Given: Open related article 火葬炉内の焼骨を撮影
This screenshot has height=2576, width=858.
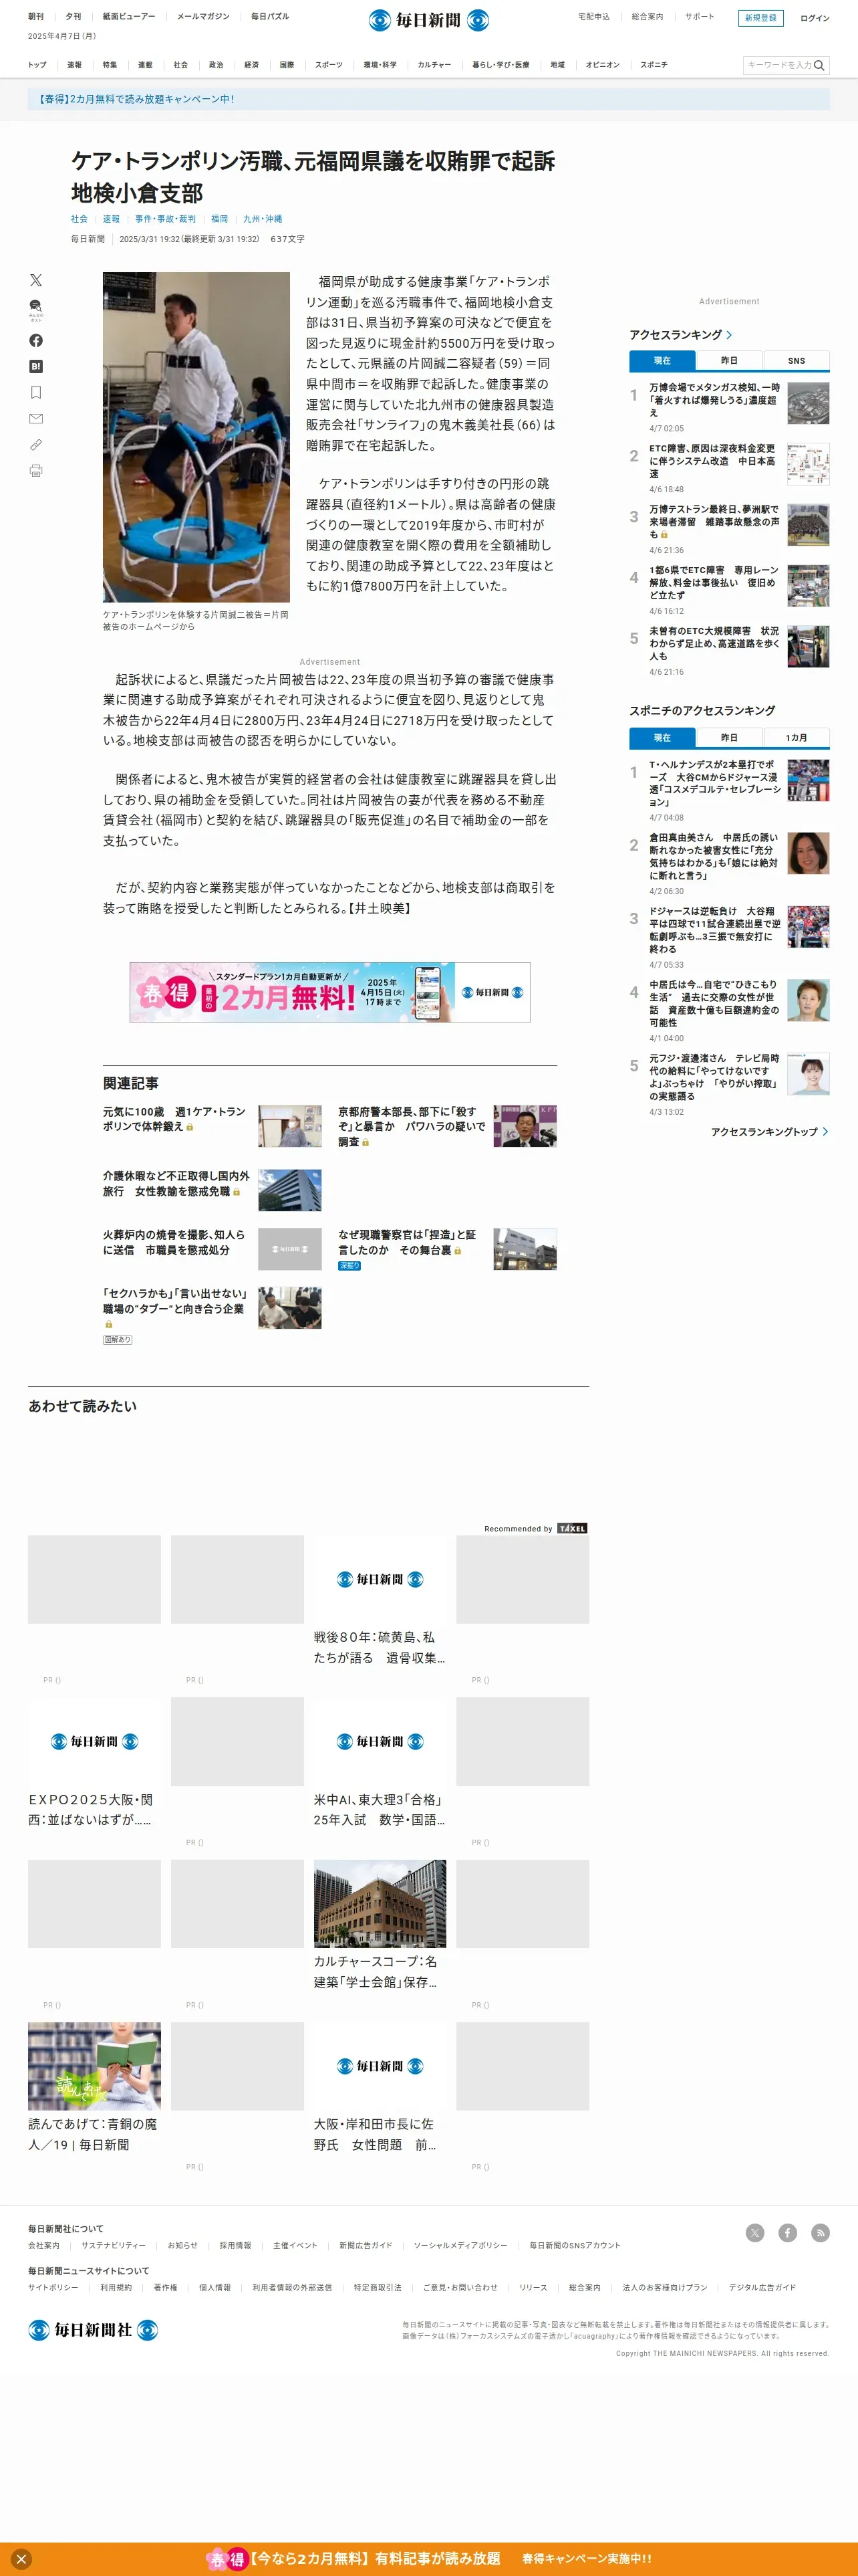Looking at the screenshot, I should (174, 1242).
